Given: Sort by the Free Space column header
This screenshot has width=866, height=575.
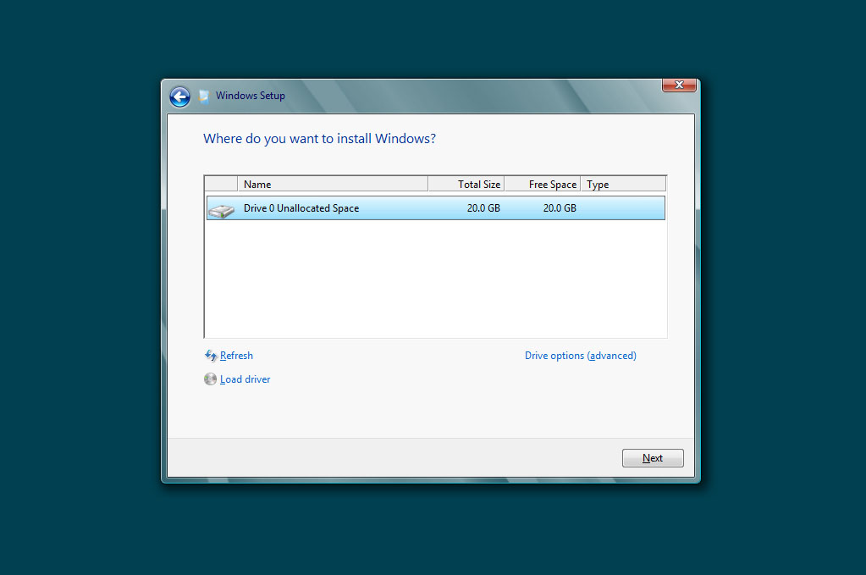Looking at the screenshot, I should click(x=543, y=184).
